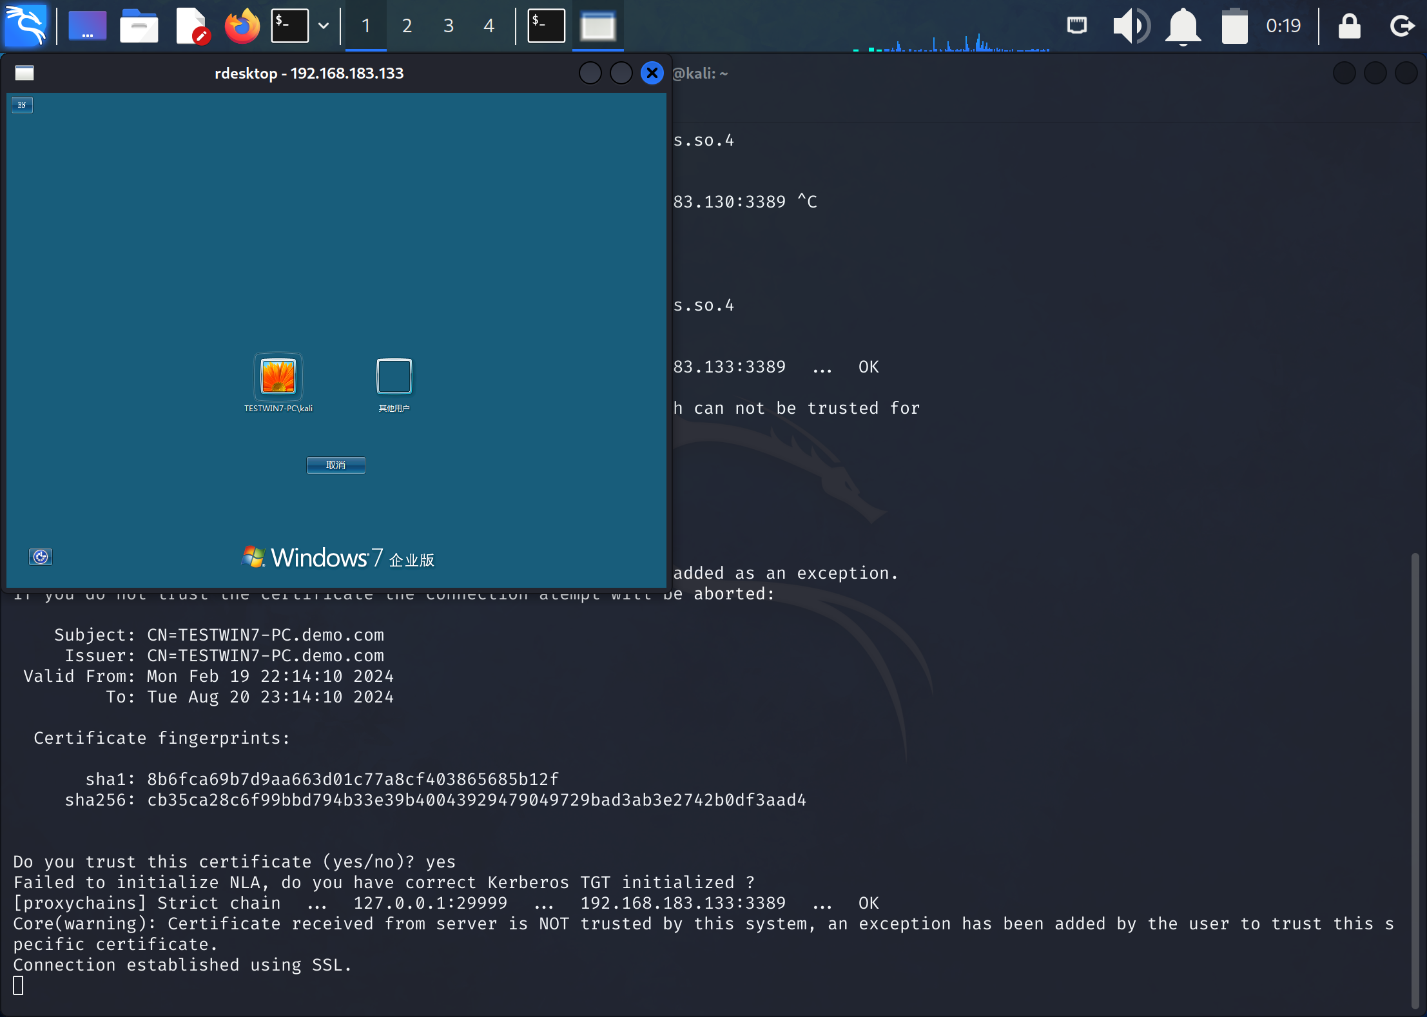Screen dimensions: 1427x1017
Task: Select the rdesktop window in taskbar
Action: point(597,26)
